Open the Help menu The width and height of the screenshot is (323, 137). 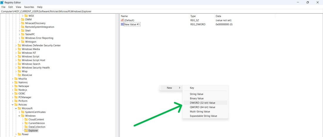coord(40,7)
